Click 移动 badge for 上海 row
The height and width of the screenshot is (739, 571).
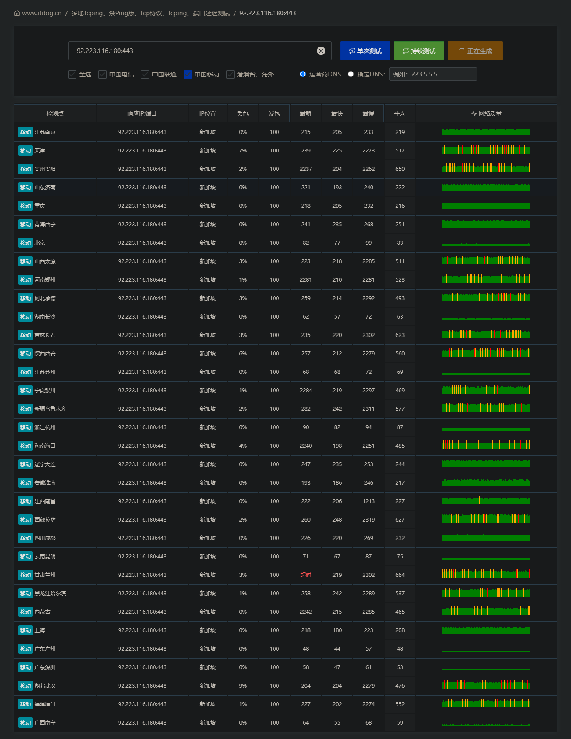(x=25, y=630)
